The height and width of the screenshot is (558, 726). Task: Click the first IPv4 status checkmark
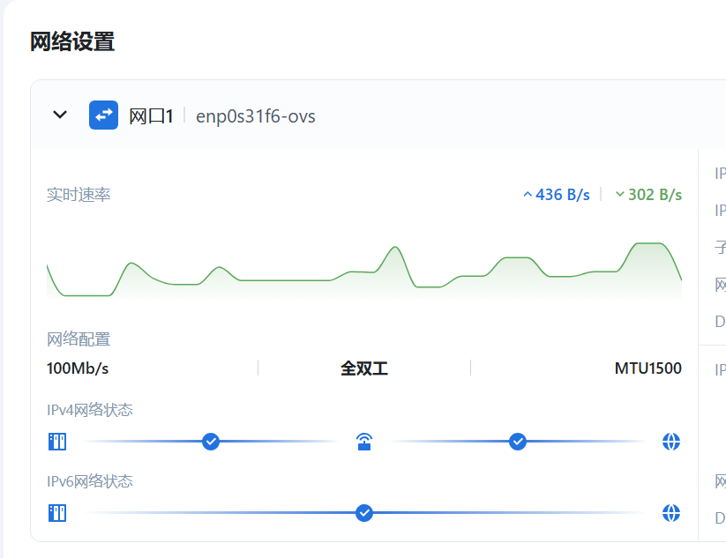point(211,442)
